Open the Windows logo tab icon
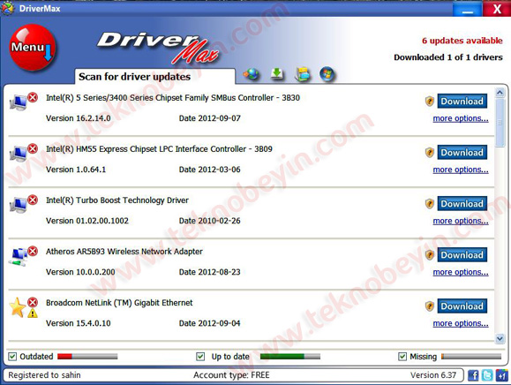 [327, 74]
